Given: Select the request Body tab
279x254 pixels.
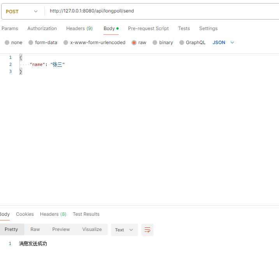Looking at the screenshot, I should point(111,28).
